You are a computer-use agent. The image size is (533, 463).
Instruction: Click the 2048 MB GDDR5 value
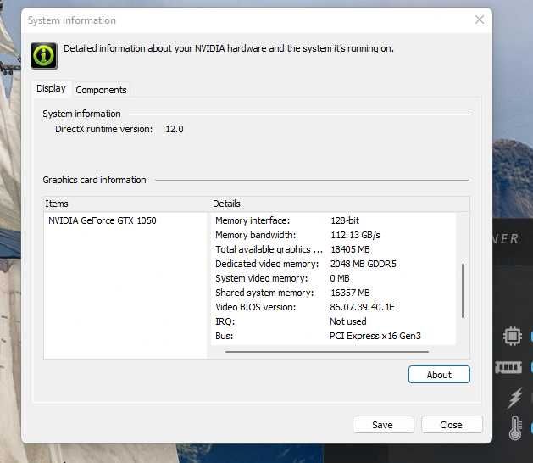click(363, 264)
